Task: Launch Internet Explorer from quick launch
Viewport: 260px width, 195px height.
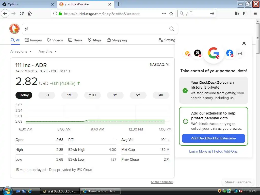Action: click(x=30, y=191)
